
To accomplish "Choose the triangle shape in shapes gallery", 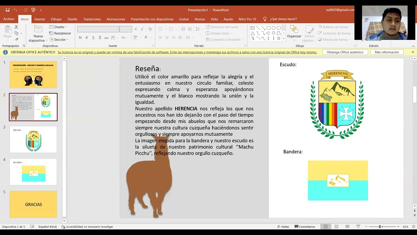I will (x=252, y=33).
